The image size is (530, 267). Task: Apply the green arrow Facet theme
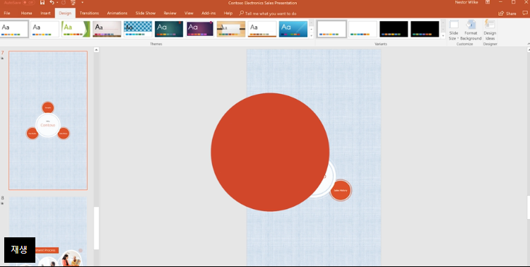[76, 29]
